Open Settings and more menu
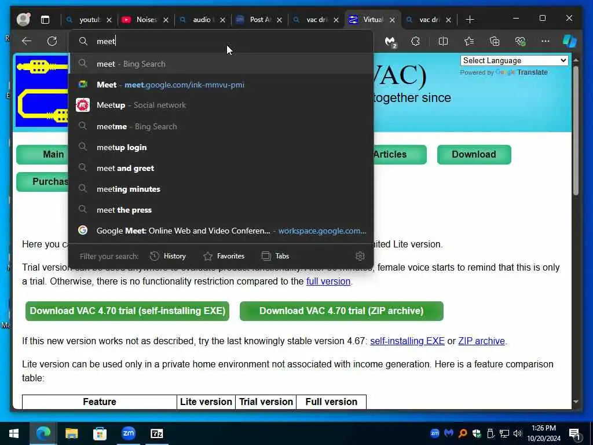 click(x=545, y=41)
